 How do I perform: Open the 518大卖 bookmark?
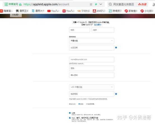pos(84,11)
